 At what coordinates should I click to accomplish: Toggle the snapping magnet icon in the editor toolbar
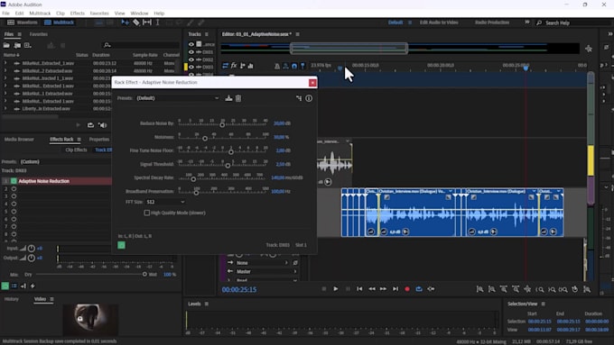click(294, 66)
